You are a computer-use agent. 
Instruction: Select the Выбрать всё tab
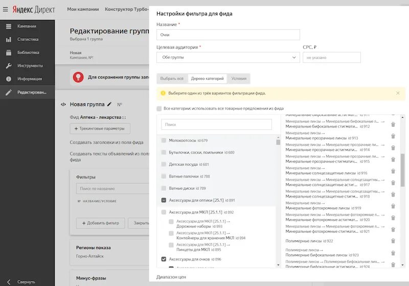172,79
